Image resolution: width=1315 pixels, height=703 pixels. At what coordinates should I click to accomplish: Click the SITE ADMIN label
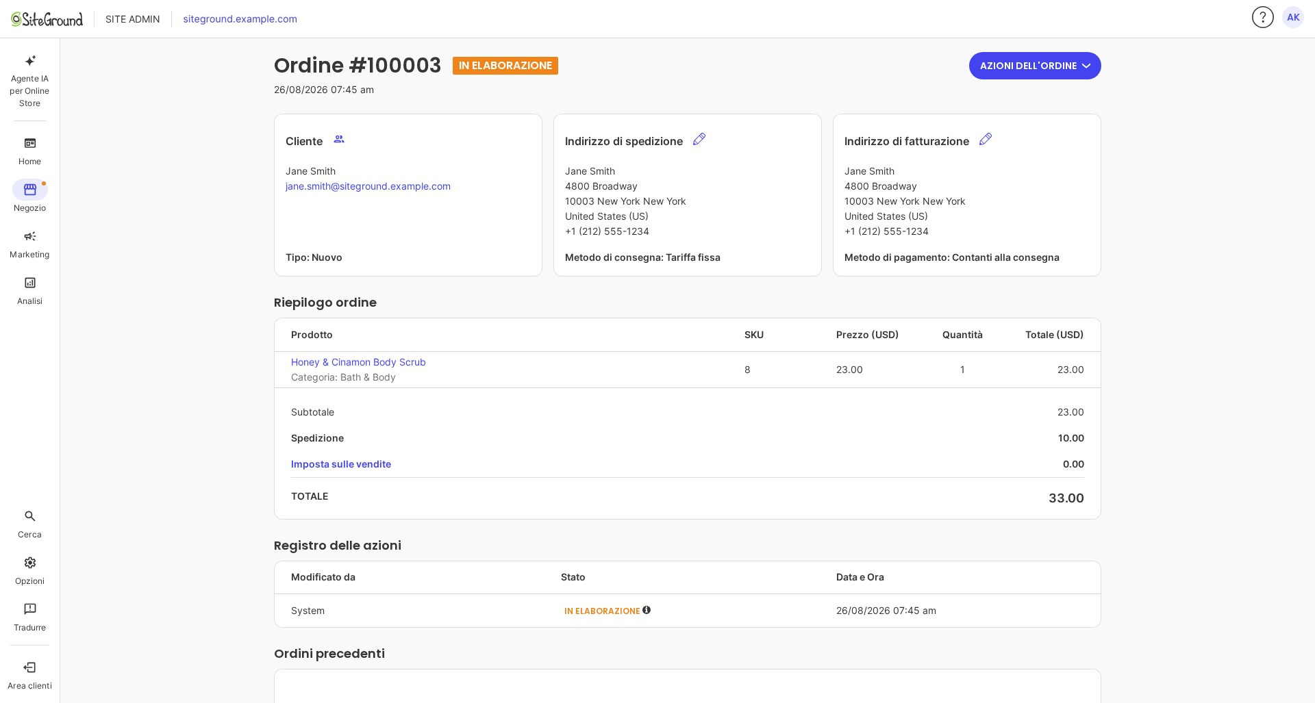132,19
